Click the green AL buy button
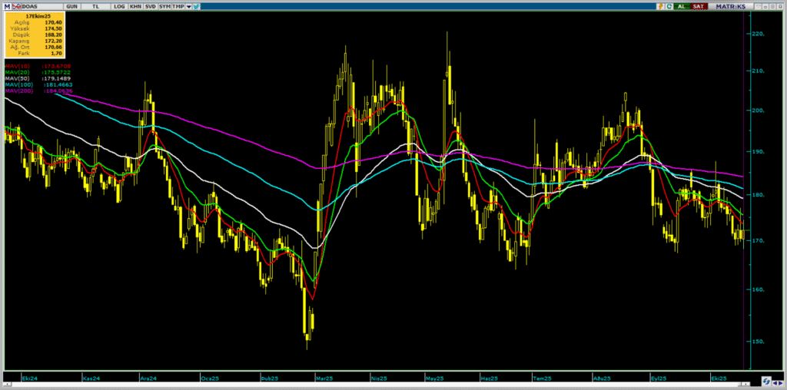The width and height of the screenshot is (787, 390). click(x=681, y=6)
